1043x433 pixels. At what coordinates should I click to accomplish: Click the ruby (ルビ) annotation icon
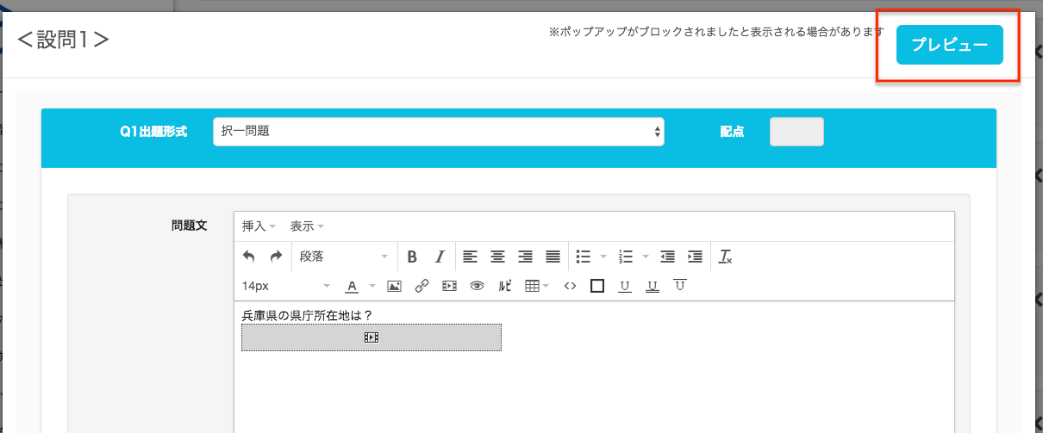pyautogui.click(x=505, y=286)
